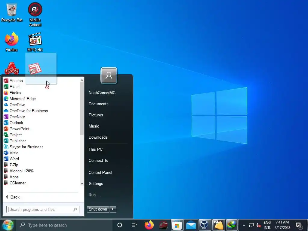Image resolution: width=308 pixels, height=231 pixels.
Task: Click Internet Download Manager taskbar icon
Action: [232, 225]
